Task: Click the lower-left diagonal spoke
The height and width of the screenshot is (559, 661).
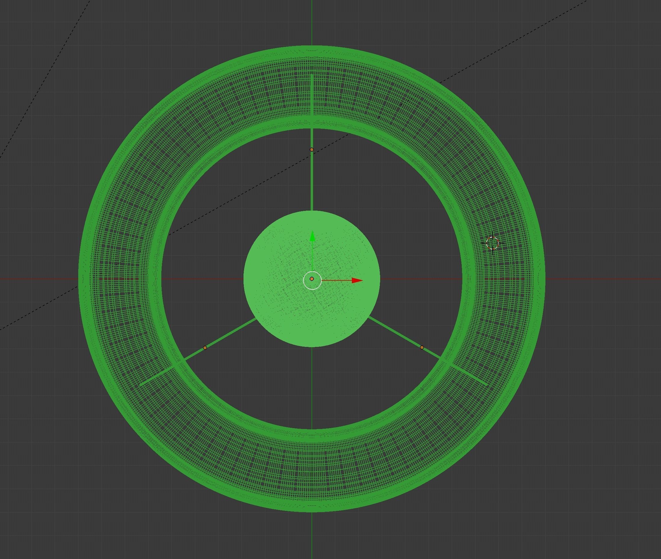Action: coord(228,334)
